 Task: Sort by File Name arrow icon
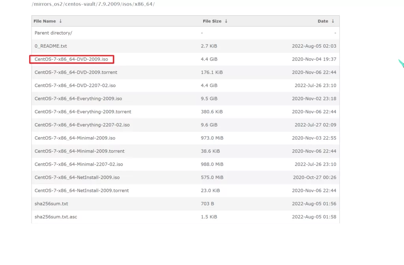(x=60, y=21)
